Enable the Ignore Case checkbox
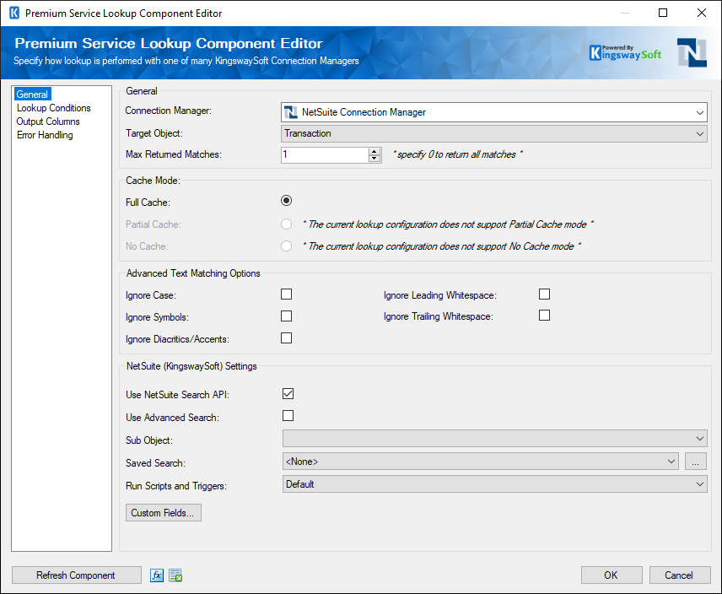The width and height of the screenshot is (722, 594). (x=287, y=294)
